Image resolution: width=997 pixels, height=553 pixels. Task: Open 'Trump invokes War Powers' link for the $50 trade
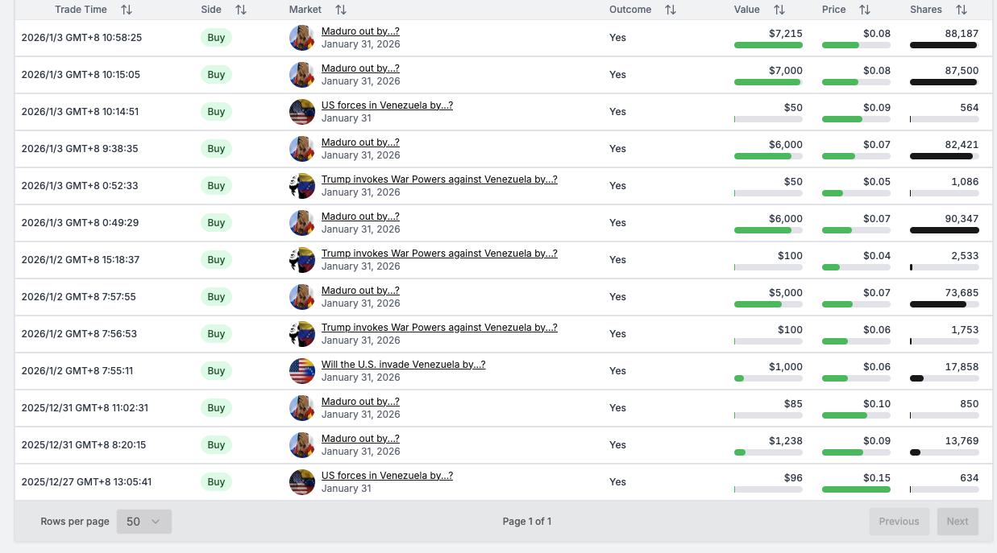click(x=439, y=180)
